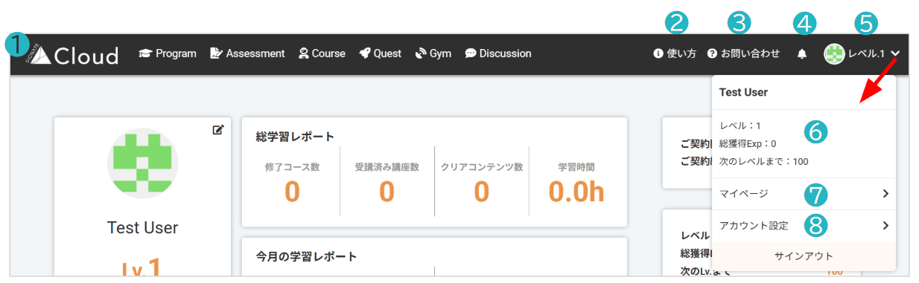This screenshot has width=919, height=283.
Task: Click the レベル：1 text in dropdown
Action: [740, 126]
